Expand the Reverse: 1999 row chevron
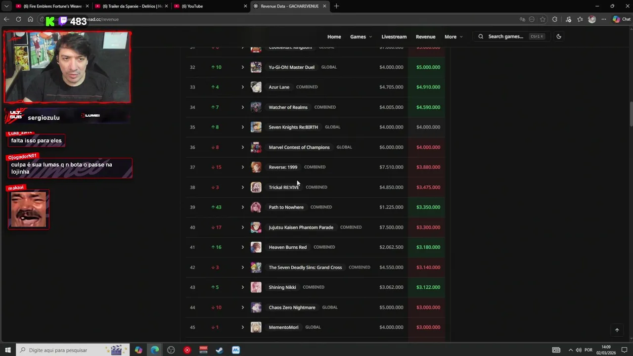 [x=242, y=167]
